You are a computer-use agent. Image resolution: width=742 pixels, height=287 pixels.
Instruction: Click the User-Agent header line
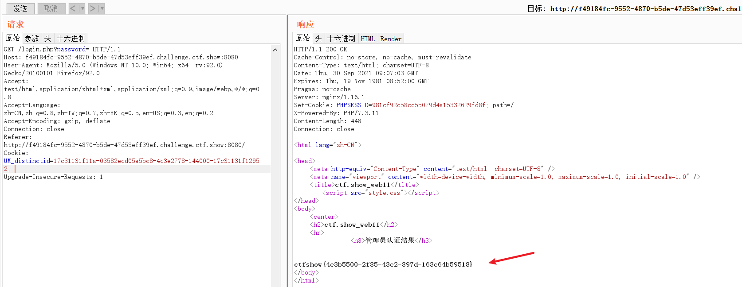click(113, 69)
